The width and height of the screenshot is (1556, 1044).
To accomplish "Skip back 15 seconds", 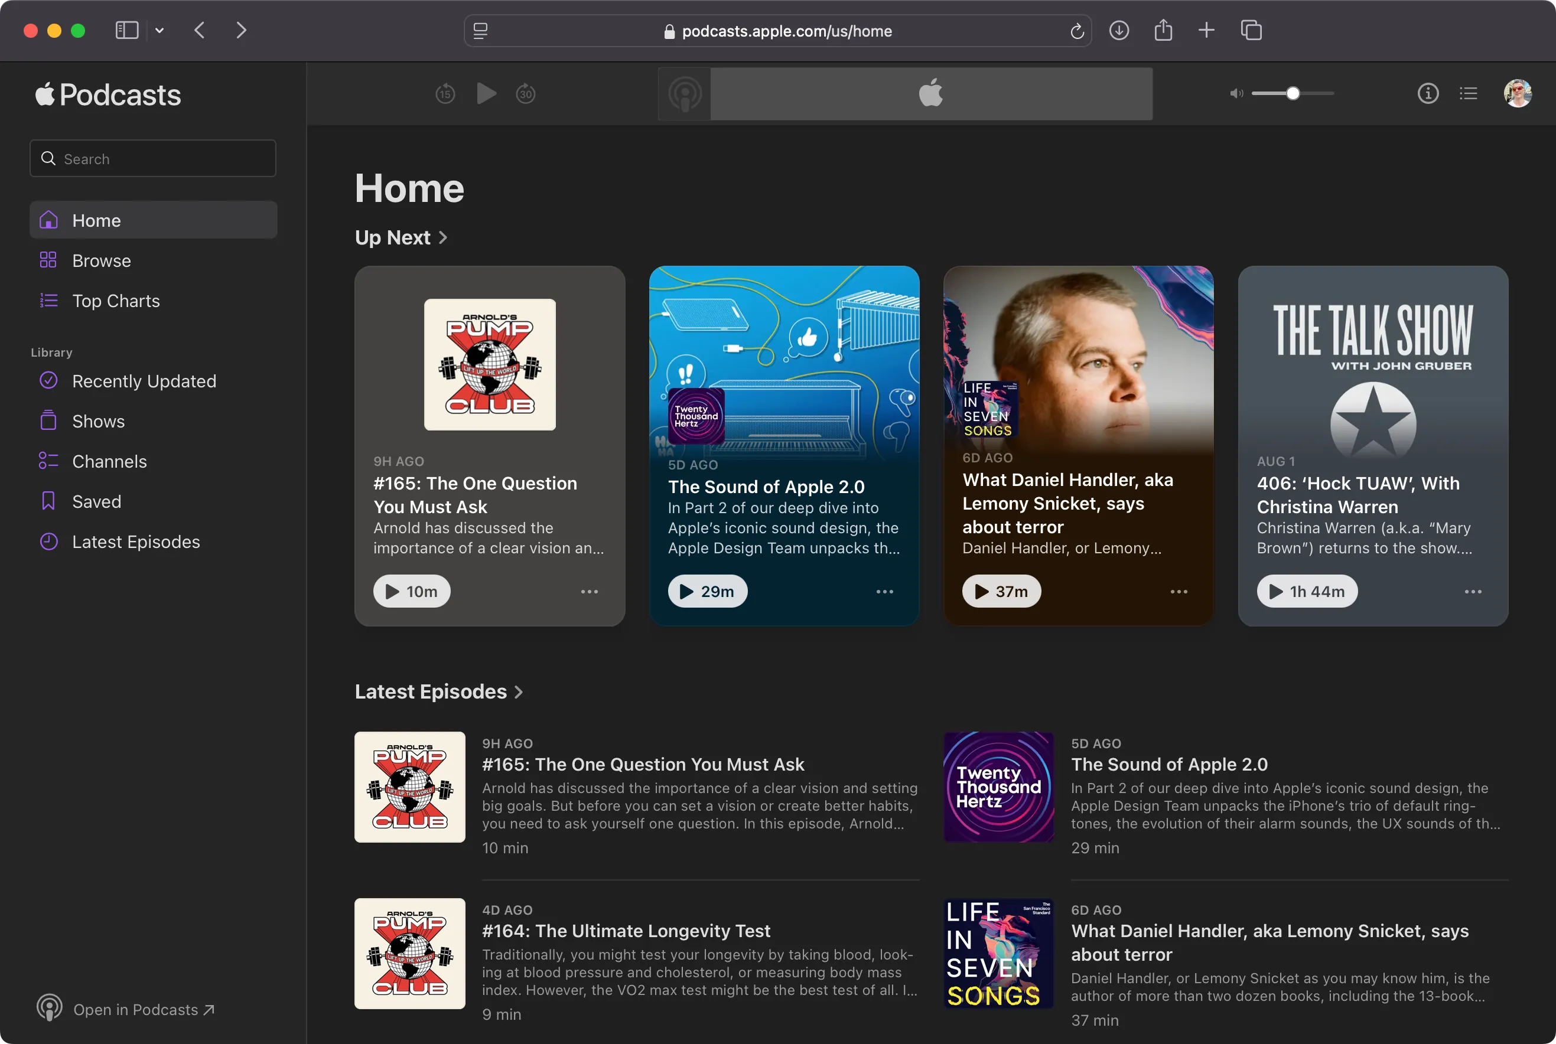I will tap(445, 94).
